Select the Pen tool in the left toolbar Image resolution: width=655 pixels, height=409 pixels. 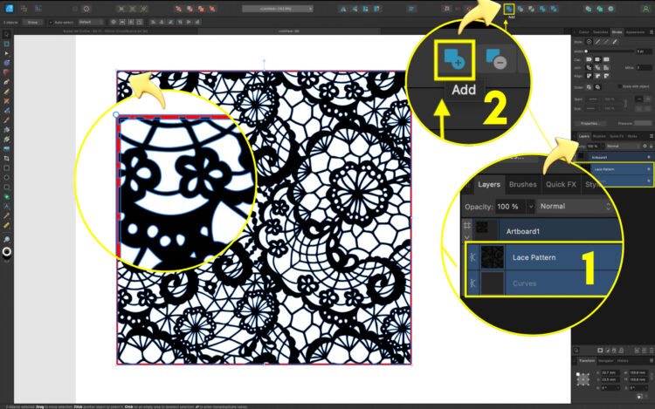(6, 72)
